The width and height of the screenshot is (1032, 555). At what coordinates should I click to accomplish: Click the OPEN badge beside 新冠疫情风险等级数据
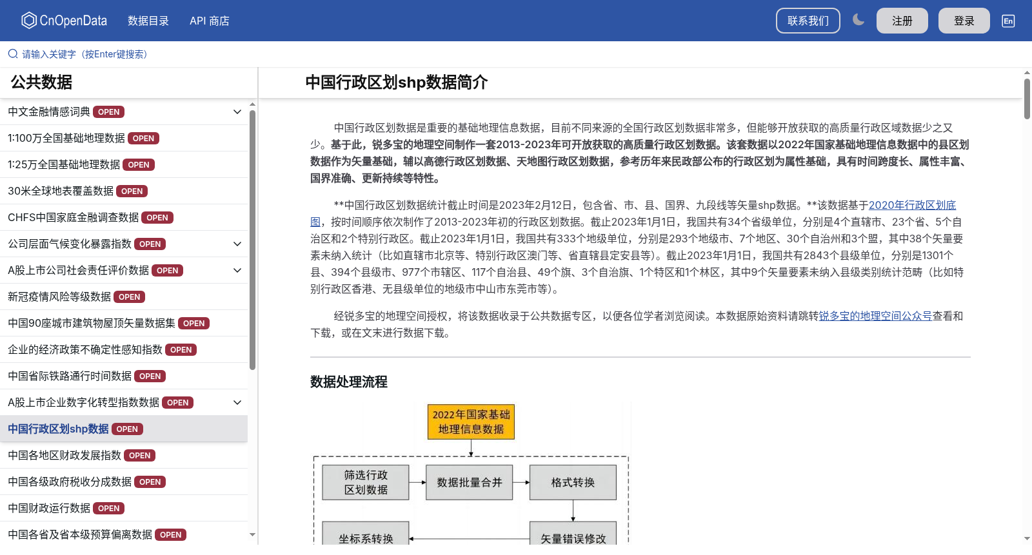coord(129,297)
